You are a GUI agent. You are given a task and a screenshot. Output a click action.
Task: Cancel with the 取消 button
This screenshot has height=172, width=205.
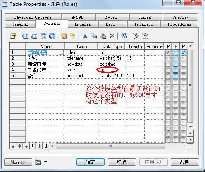coord(122,162)
